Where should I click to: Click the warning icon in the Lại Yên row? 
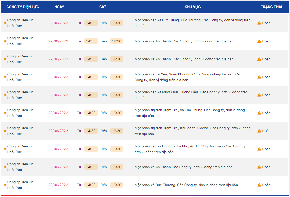259,77
